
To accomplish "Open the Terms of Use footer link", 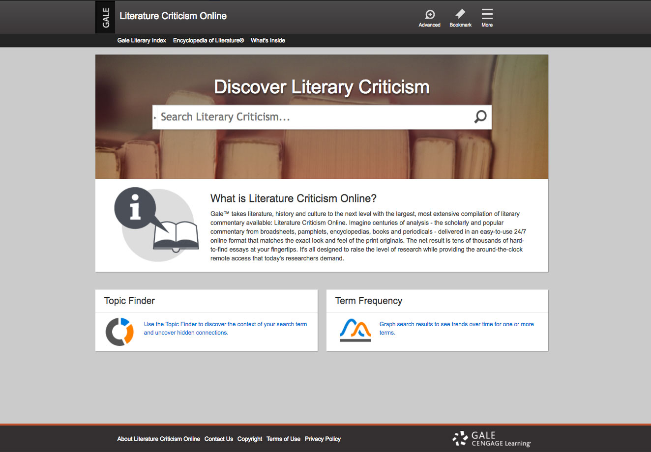I will click(x=283, y=439).
